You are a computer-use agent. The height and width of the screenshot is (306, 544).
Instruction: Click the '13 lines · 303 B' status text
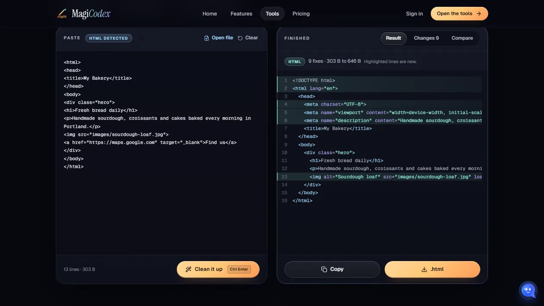tap(79, 269)
